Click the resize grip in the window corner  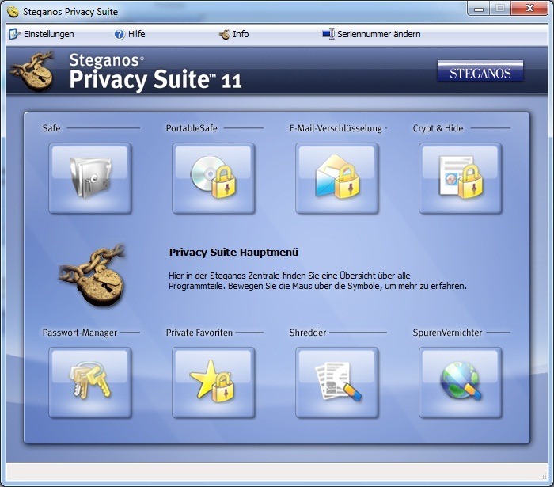pos(544,477)
